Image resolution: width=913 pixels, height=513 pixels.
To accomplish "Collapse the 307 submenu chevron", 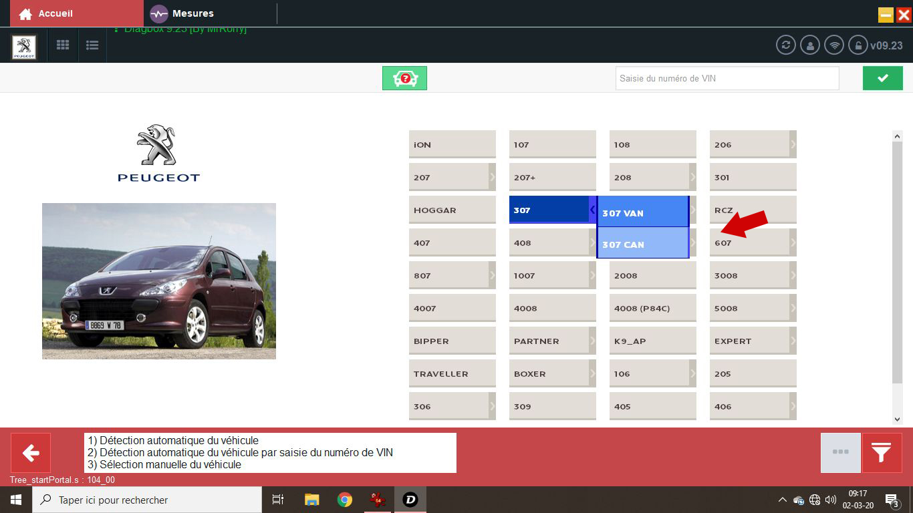I will point(592,210).
